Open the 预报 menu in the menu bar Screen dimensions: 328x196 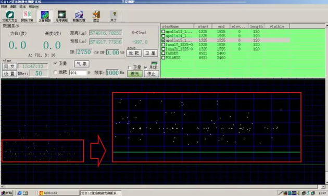[x=4, y=7]
